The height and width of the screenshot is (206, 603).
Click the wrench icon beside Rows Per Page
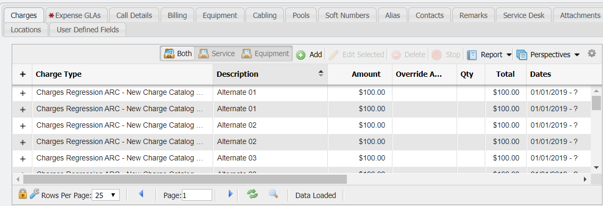coord(34,194)
